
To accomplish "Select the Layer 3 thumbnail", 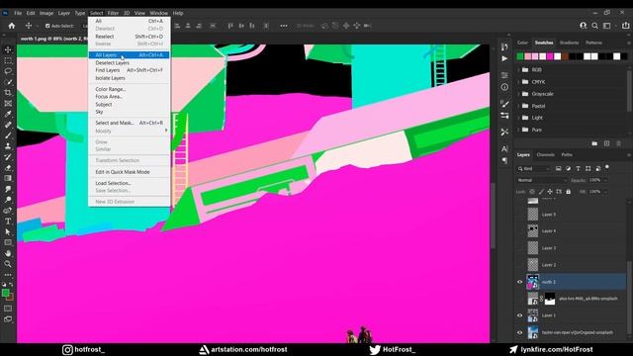I will pos(533,248).
